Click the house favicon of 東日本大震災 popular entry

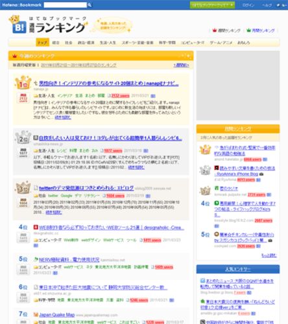pos(202,301)
